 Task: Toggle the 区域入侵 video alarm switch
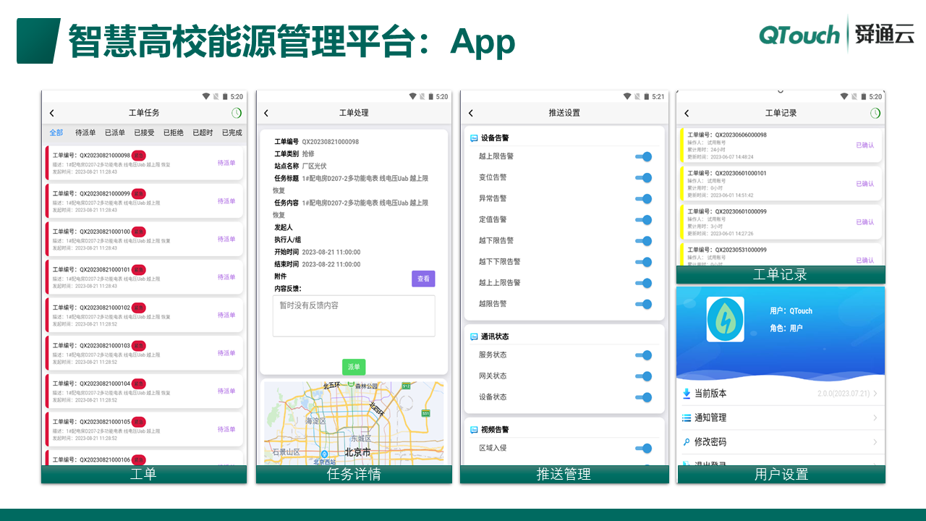point(642,448)
